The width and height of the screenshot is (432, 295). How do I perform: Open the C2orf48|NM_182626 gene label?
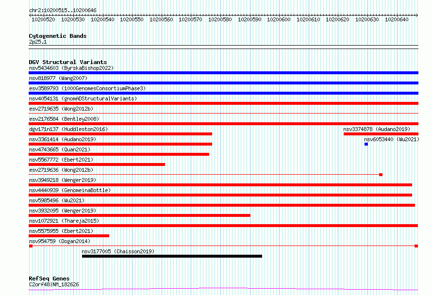(x=54, y=284)
